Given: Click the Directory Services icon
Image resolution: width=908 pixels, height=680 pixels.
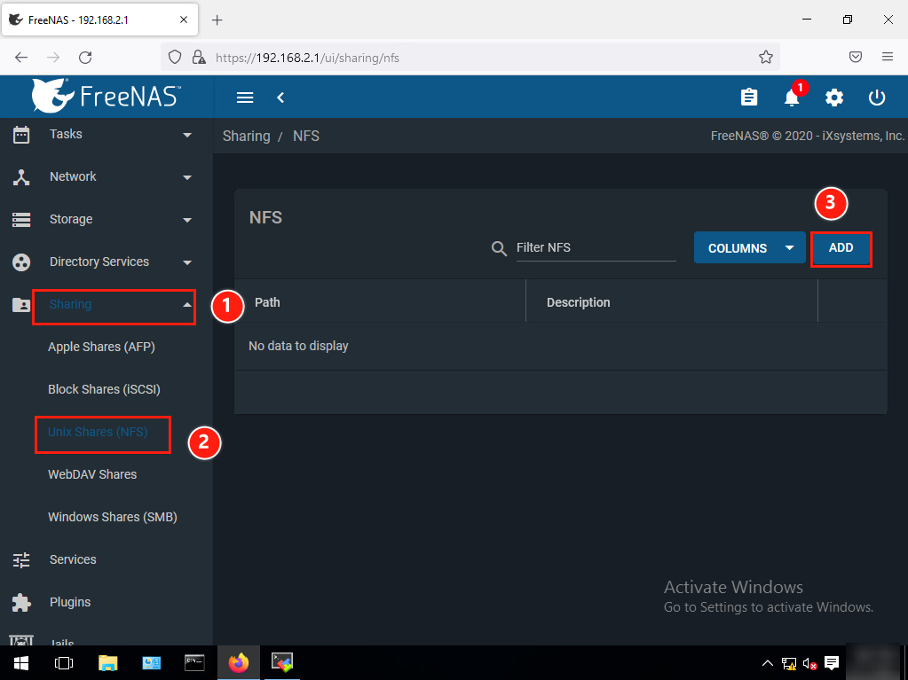Looking at the screenshot, I should point(21,262).
